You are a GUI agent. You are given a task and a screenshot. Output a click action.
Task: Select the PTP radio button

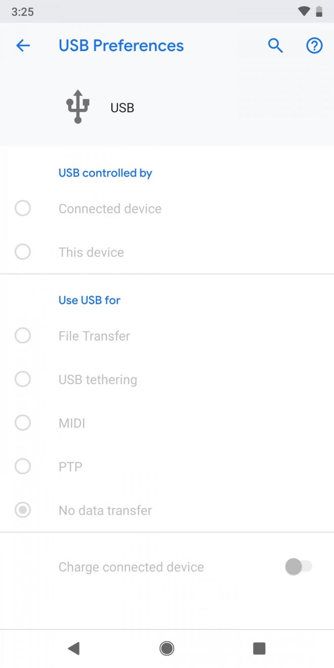[23, 466]
